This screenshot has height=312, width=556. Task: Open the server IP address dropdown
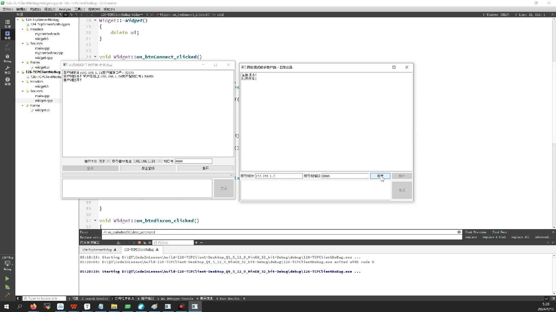point(147,161)
